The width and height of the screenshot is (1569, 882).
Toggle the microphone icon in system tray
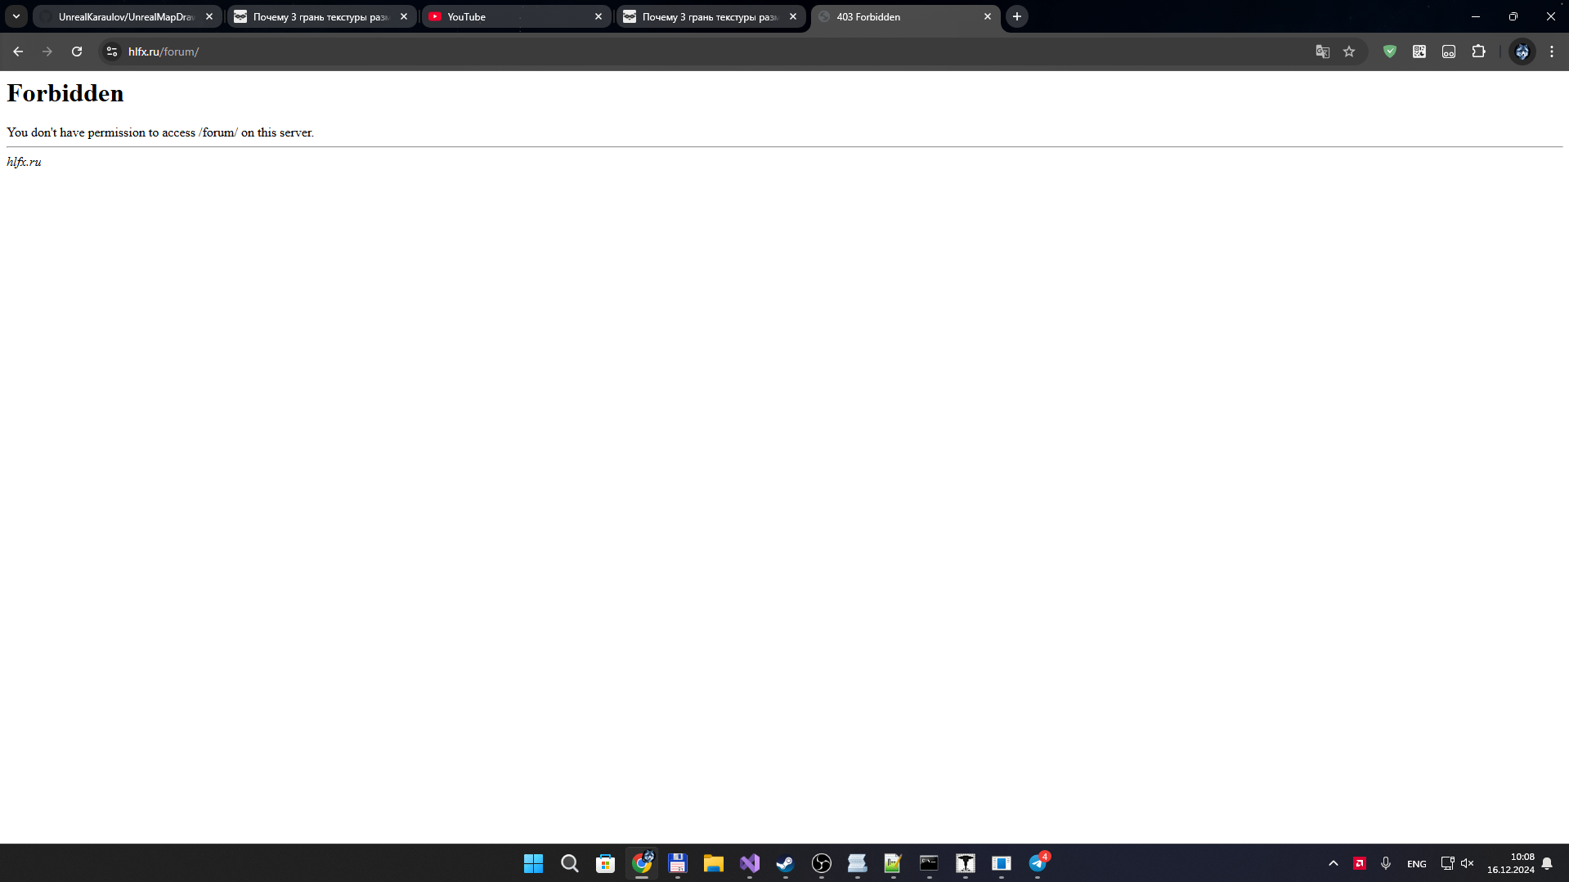[x=1386, y=863]
